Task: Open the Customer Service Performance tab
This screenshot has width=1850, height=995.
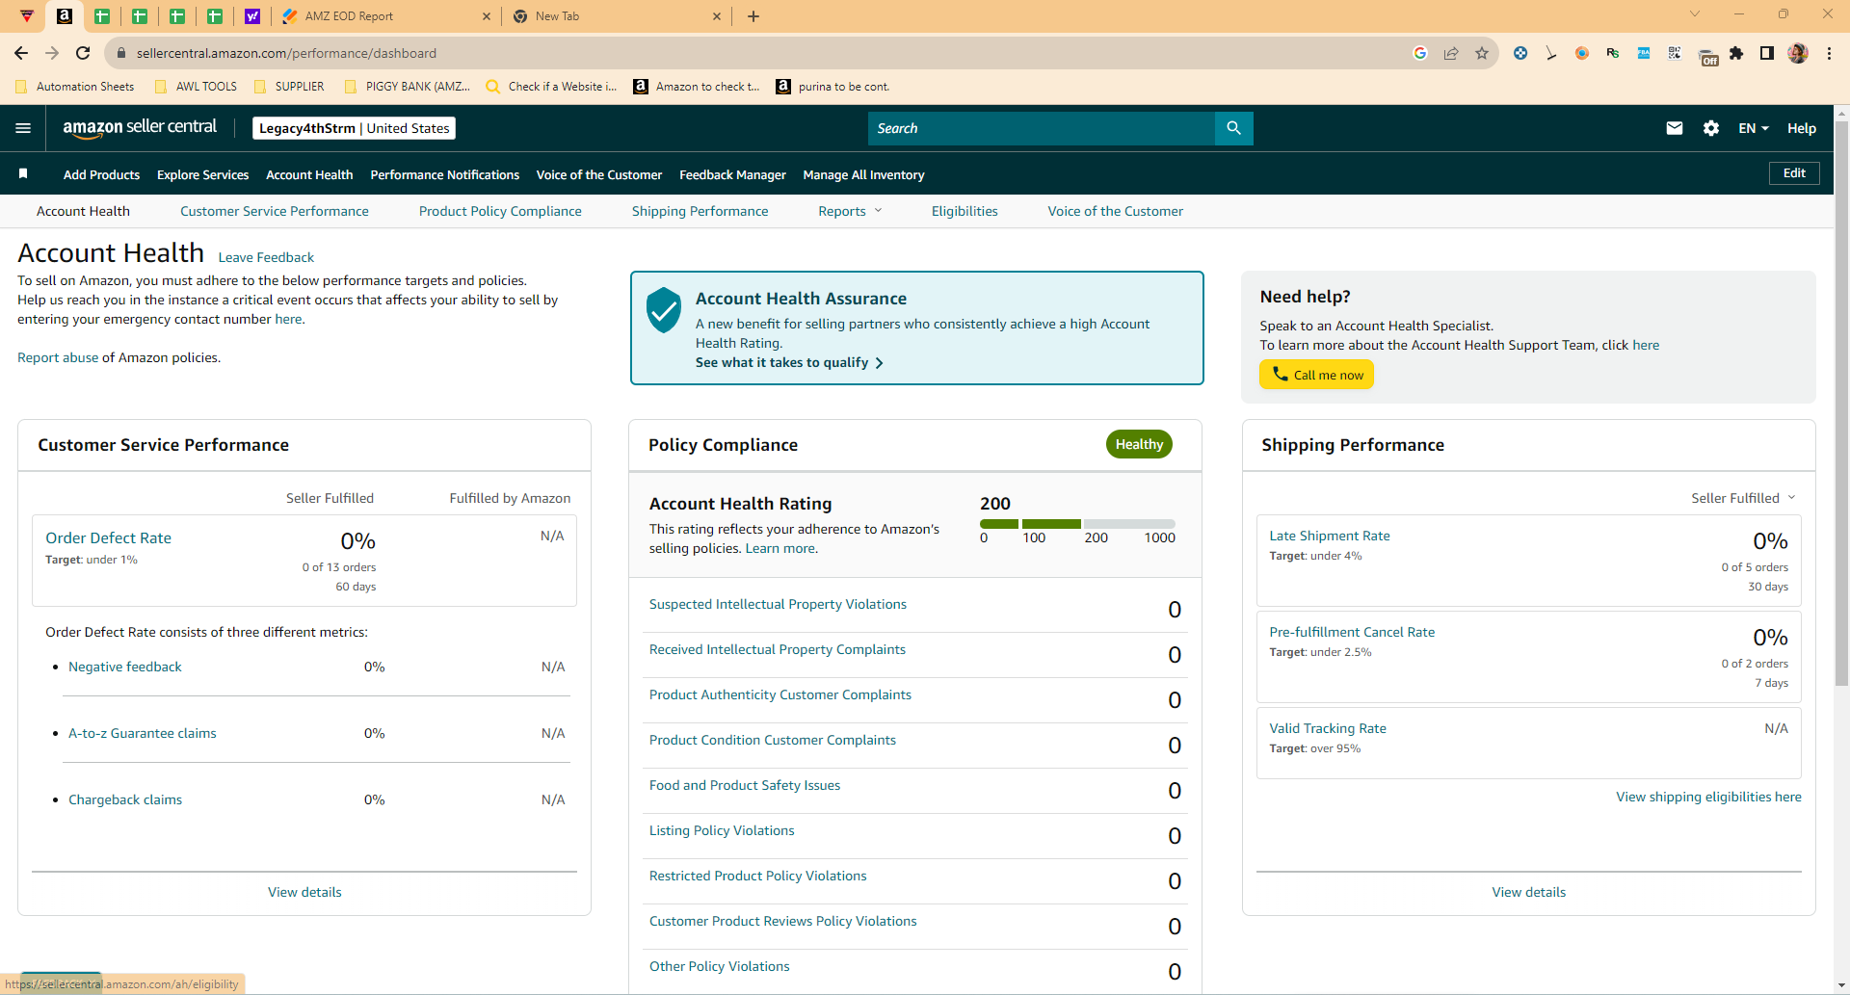Action: click(x=275, y=211)
